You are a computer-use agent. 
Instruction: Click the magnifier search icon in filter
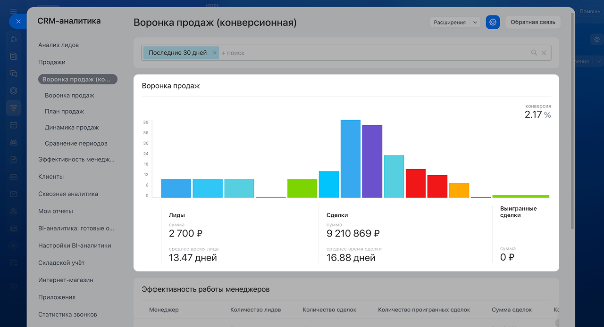(534, 53)
